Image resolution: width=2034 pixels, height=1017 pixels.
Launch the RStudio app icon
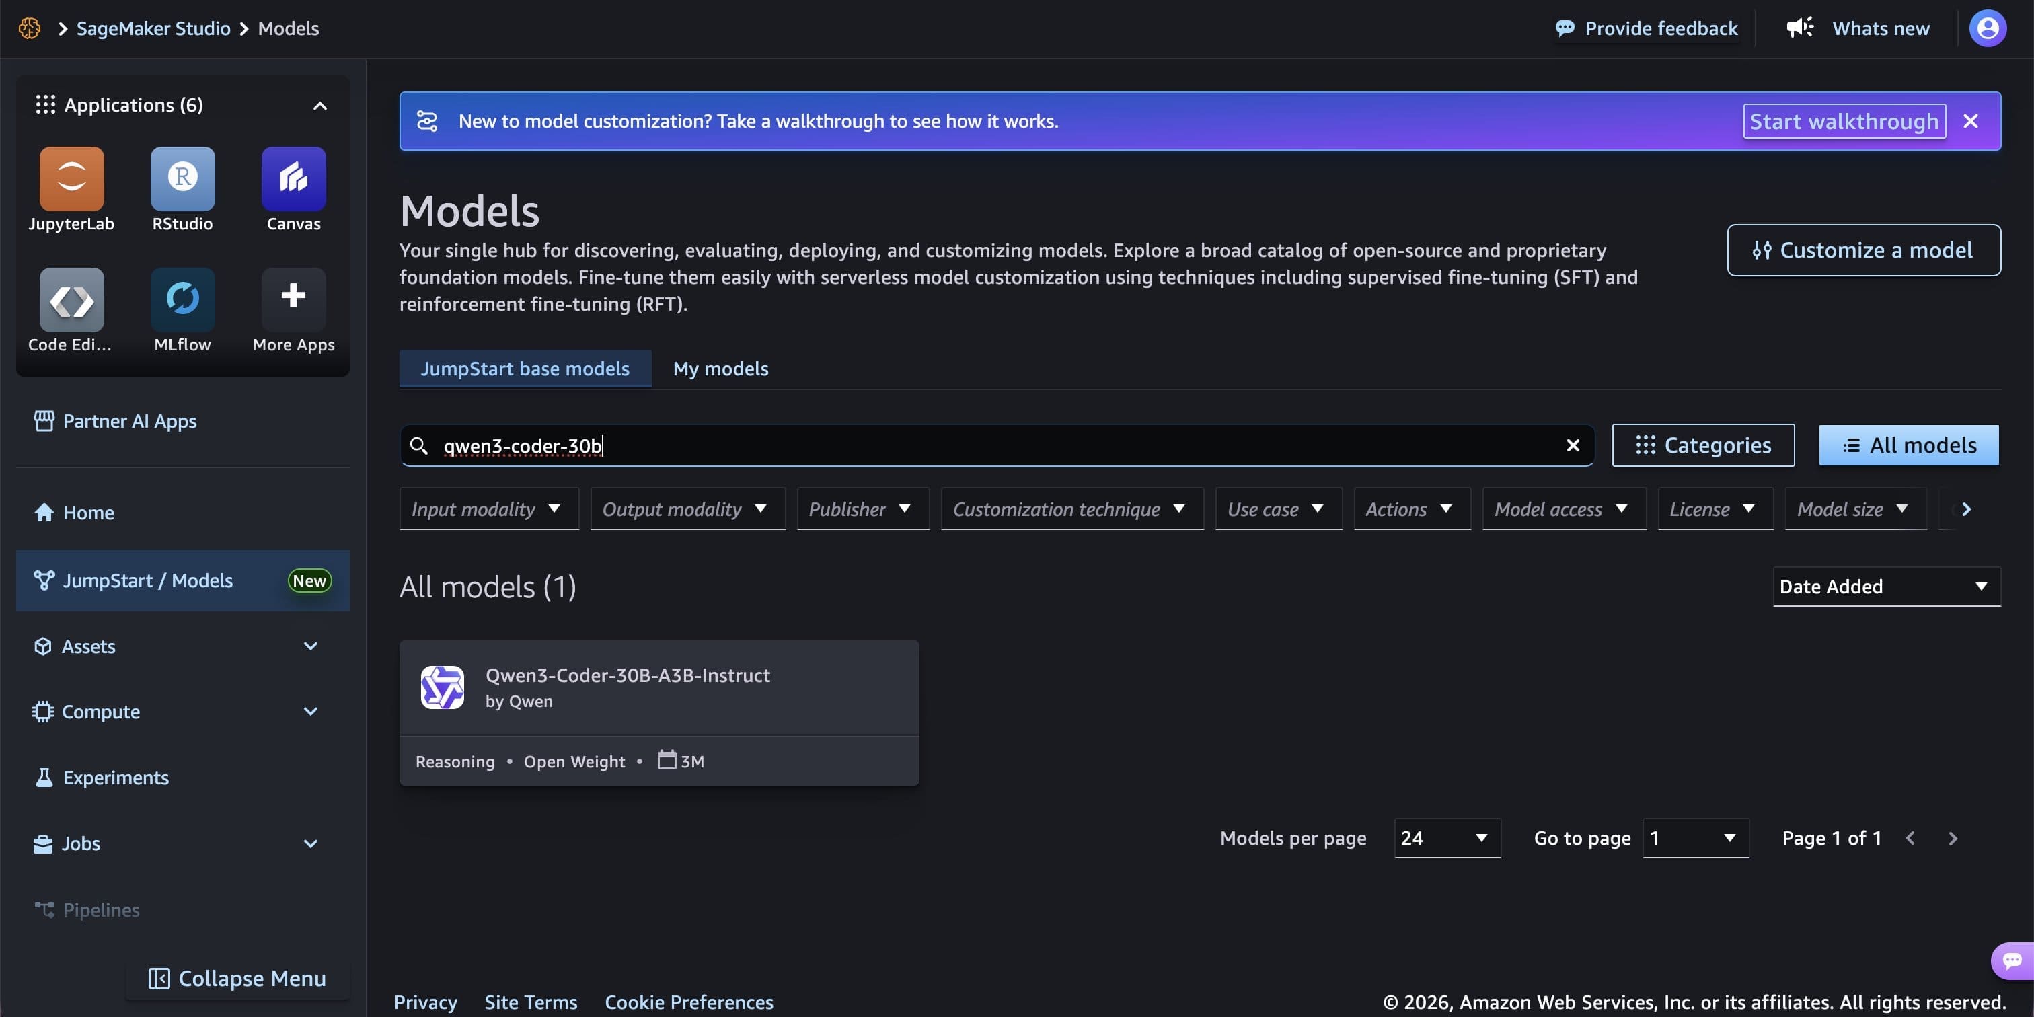coord(182,178)
